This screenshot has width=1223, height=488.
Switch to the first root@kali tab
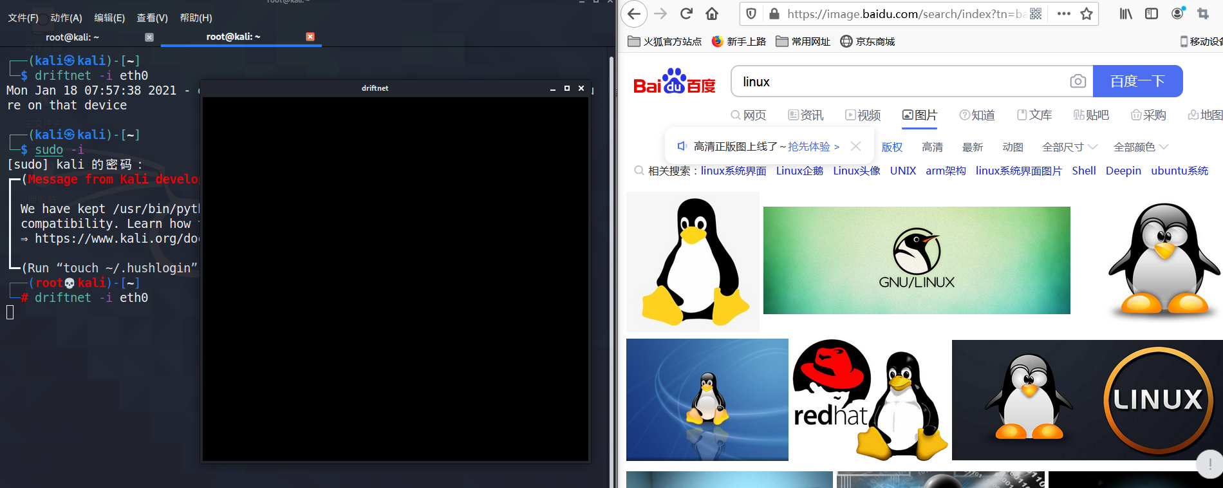(72, 37)
